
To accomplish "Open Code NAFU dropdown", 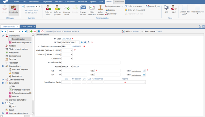I will pos(71,58).
